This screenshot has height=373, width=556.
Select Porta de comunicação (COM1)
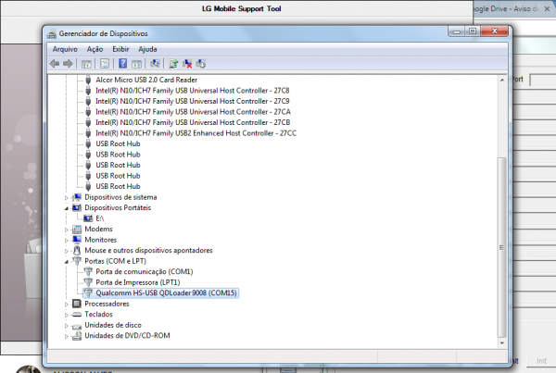(x=144, y=271)
